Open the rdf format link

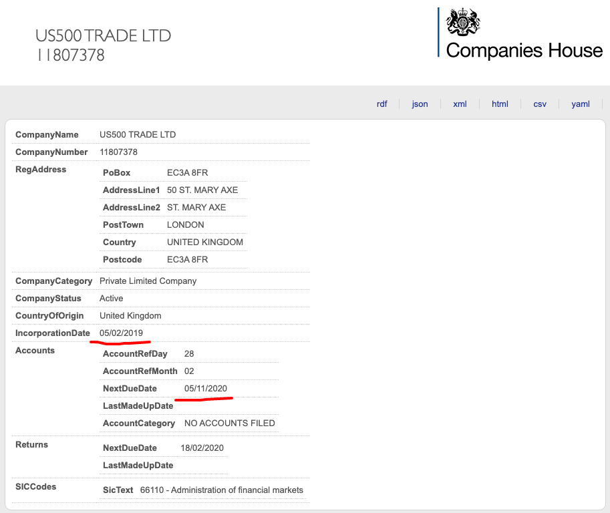(382, 104)
